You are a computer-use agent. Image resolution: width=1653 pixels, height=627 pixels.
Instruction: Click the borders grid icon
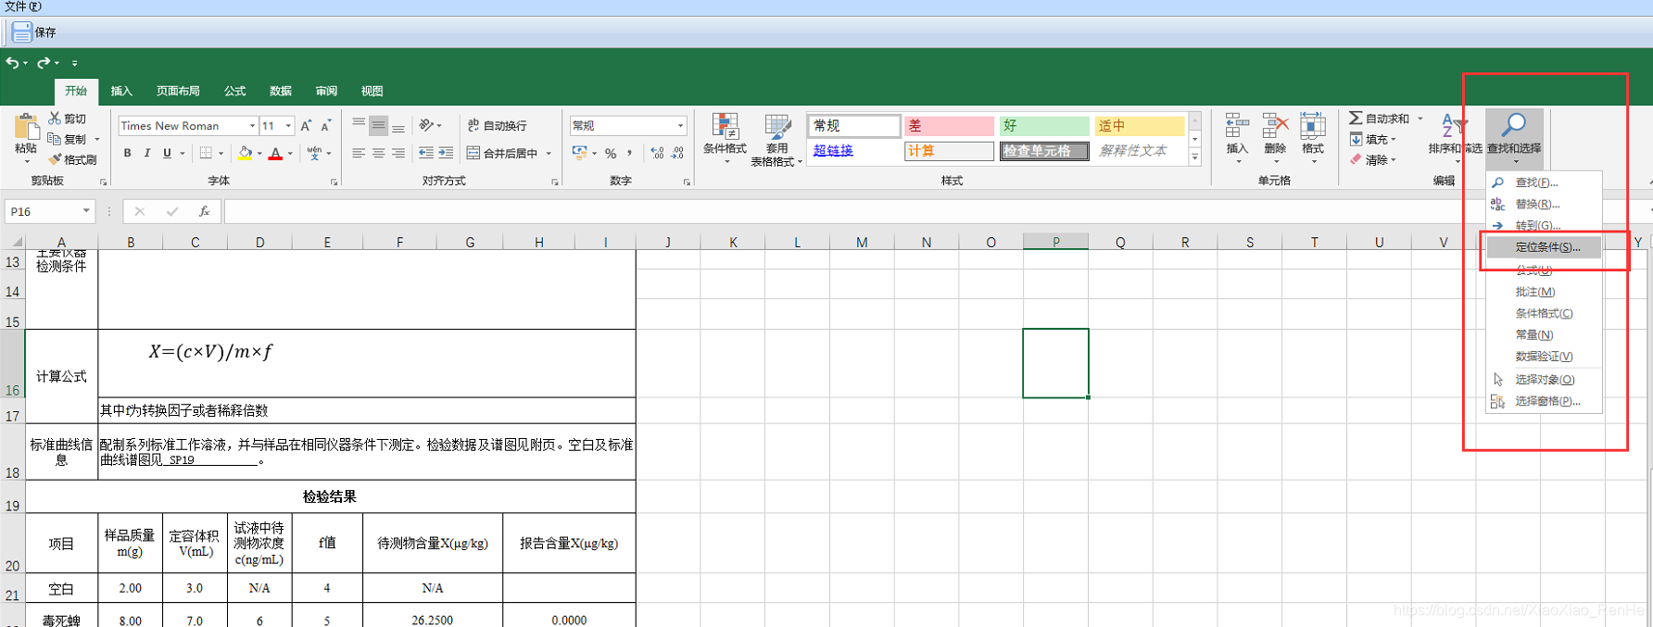pos(206,153)
